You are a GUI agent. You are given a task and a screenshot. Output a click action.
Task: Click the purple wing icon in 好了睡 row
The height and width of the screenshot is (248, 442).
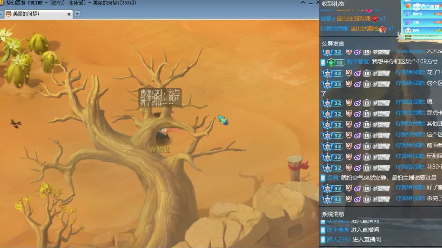(x=358, y=188)
